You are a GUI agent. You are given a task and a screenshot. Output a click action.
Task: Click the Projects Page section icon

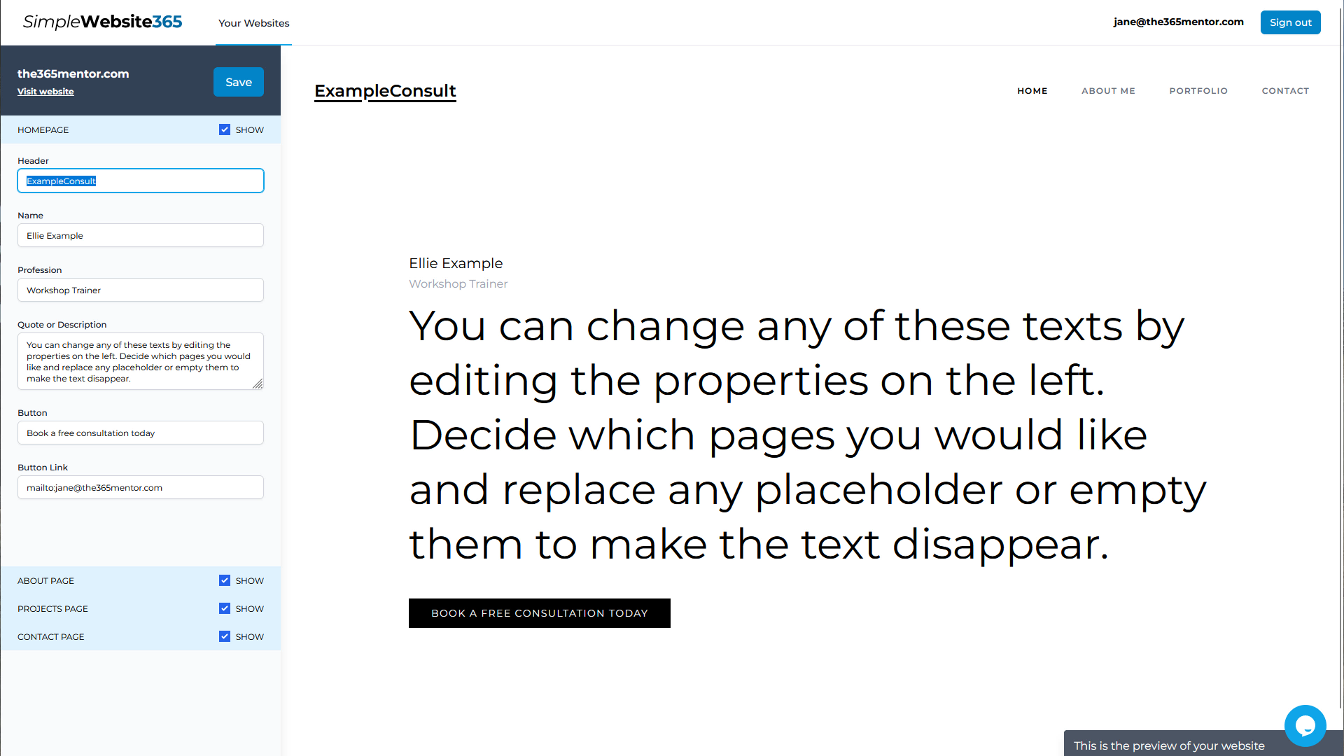(x=224, y=608)
